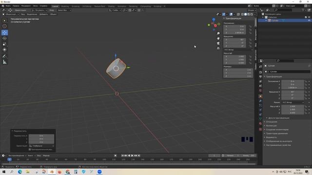Open the Add menu in viewport header
The width and height of the screenshot is (312, 175).
[x=43, y=14]
